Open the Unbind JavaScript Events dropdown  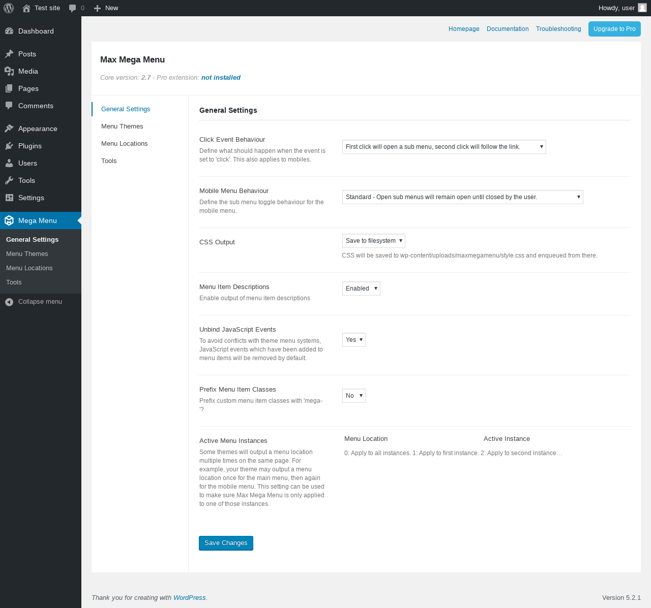(353, 340)
